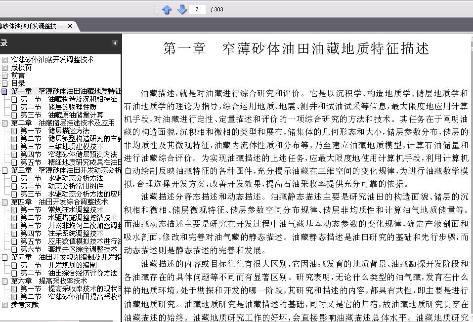Close the 窄薄砂体油藏开发调整技 document tab
This screenshot has height=322, width=473.
(70, 26)
